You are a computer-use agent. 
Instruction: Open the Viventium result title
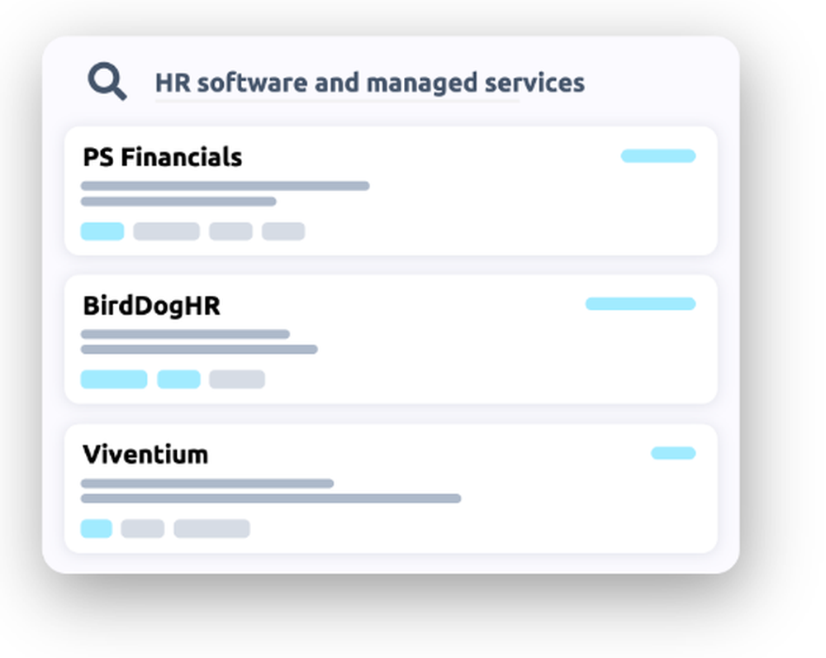(145, 454)
